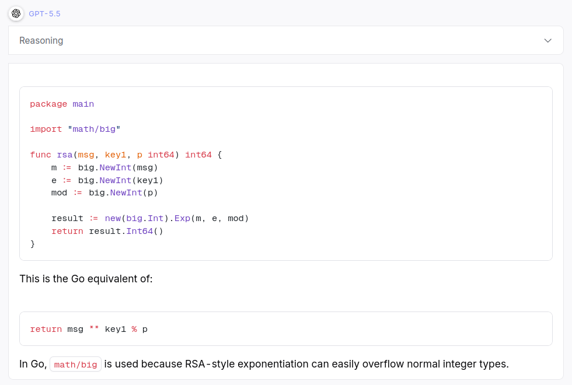Click the closing brace of rsa function
The height and width of the screenshot is (385, 572).
(33, 244)
